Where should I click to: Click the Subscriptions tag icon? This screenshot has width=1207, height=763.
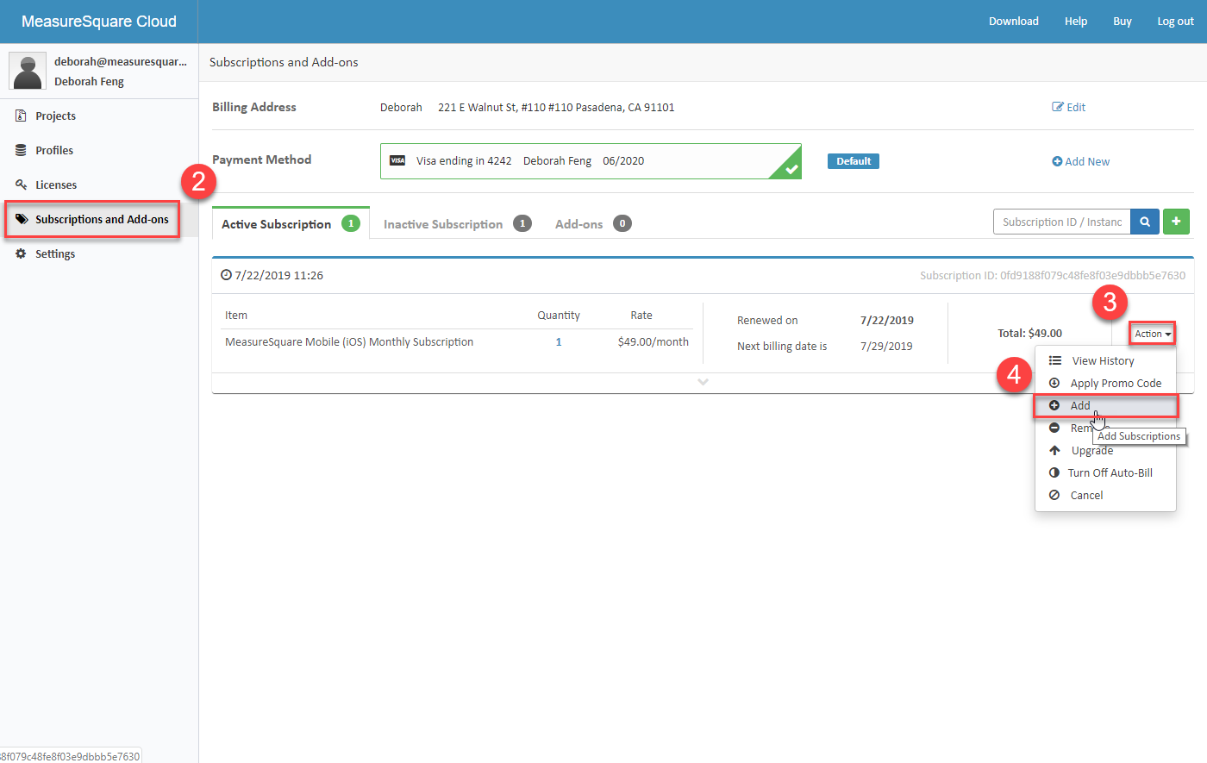(22, 219)
